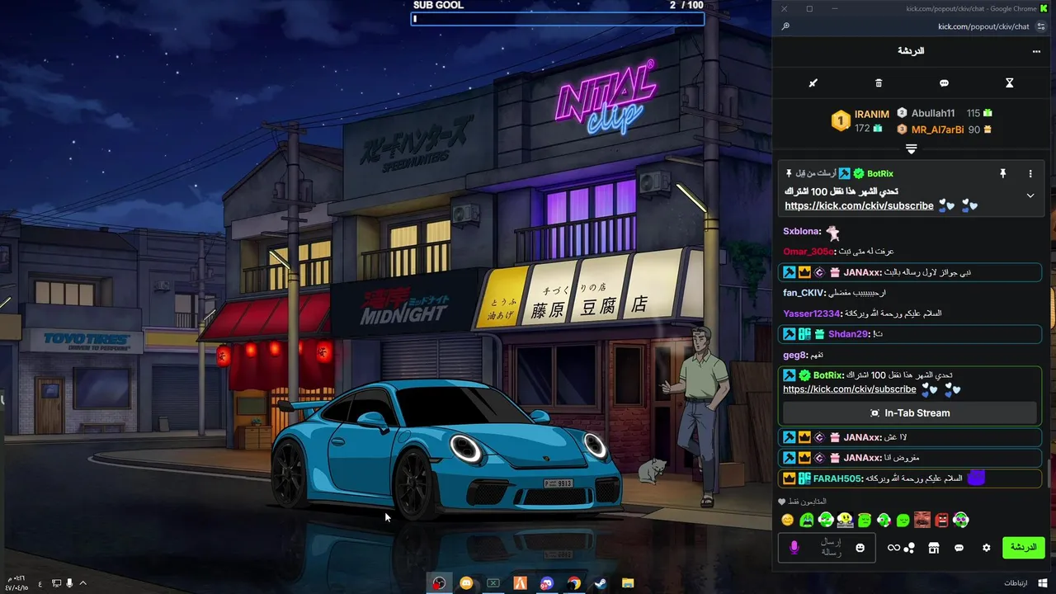1056x594 pixels.
Task: Click the three-dots bubbles icon
Action: point(909,548)
